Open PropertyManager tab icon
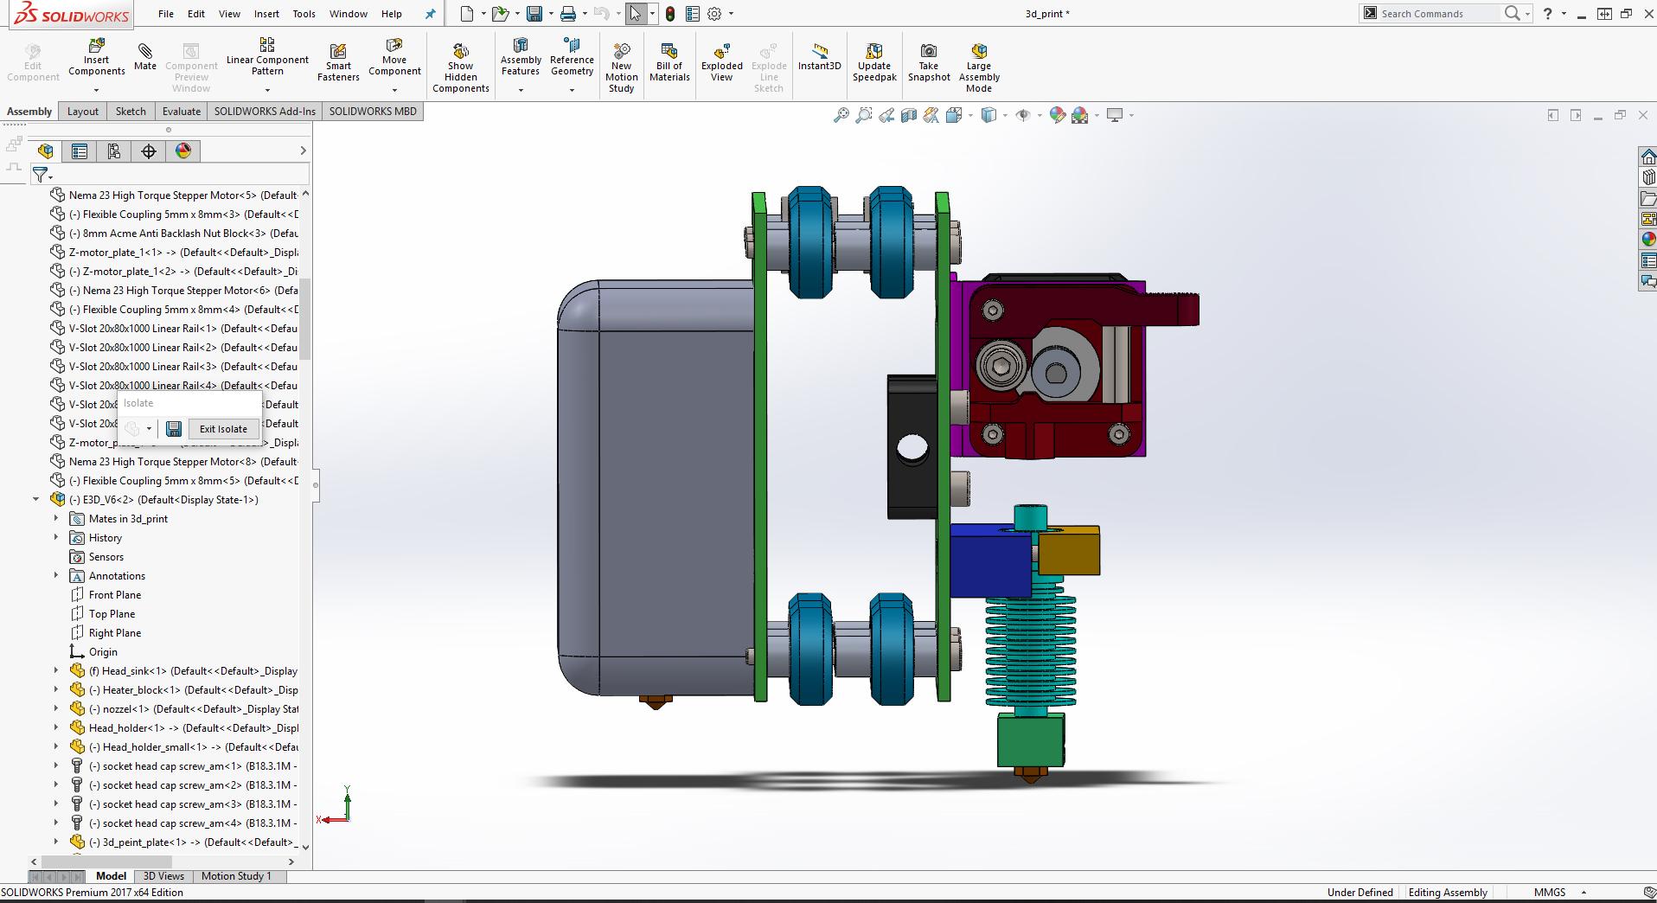This screenshot has height=903, width=1657. (x=80, y=151)
